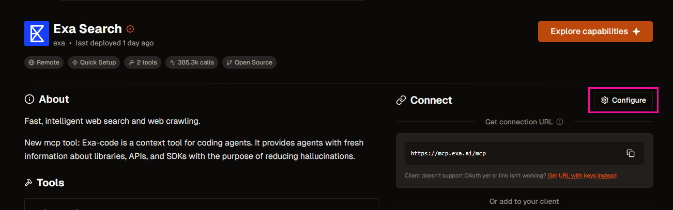Open the exa author link under the title
Image resolution: width=673 pixels, height=210 pixels.
pos(59,43)
